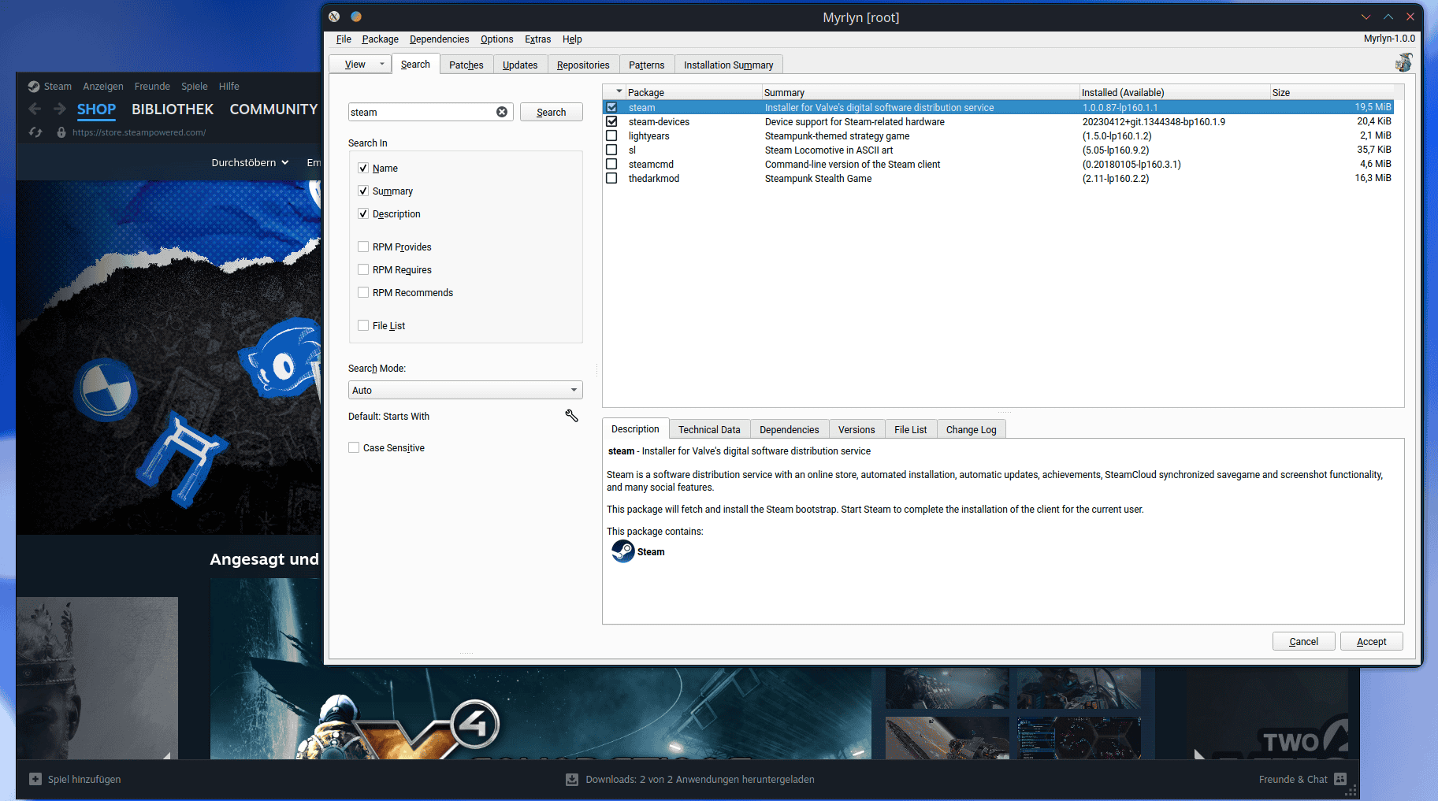Switch to the Patterns tab
1438x801 pixels.
pyautogui.click(x=646, y=65)
